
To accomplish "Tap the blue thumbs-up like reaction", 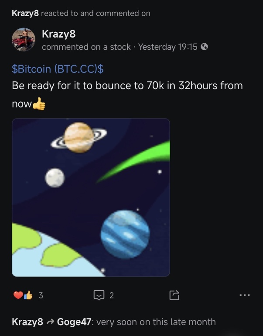I will pos(28,295).
